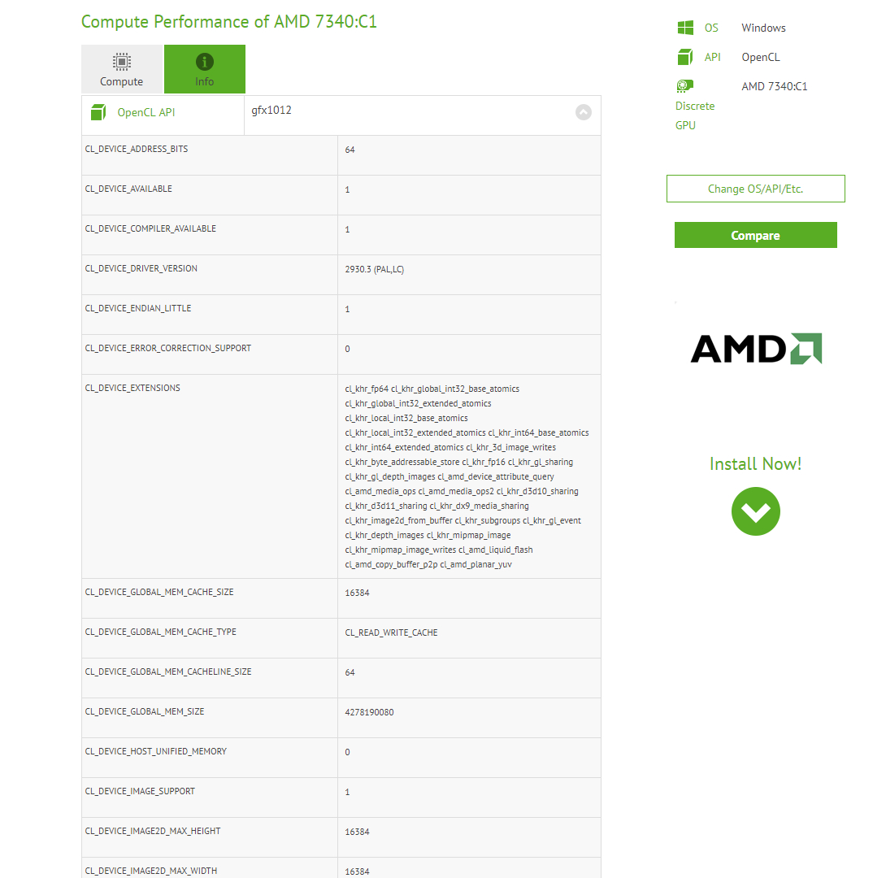Click the Install Now! text link
Image resolution: width=886 pixels, height=878 pixels.
point(755,464)
